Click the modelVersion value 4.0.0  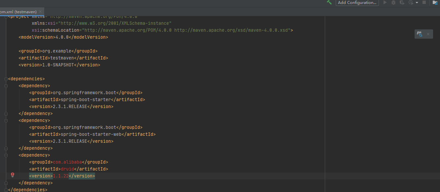tap(62, 37)
